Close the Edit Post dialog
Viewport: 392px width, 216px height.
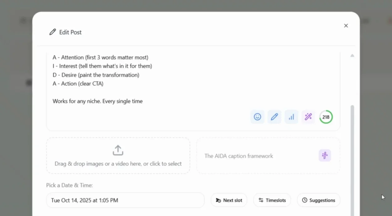(x=346, y=26)
